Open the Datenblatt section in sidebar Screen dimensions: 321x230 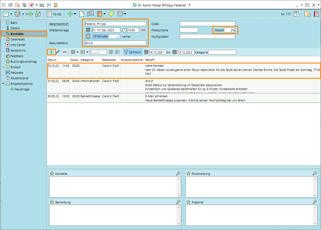[x=18, y=39]
